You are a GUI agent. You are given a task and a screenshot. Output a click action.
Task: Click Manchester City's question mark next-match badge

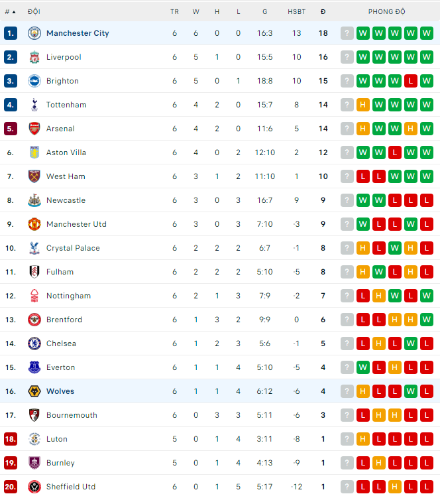(x=347, y=33)
